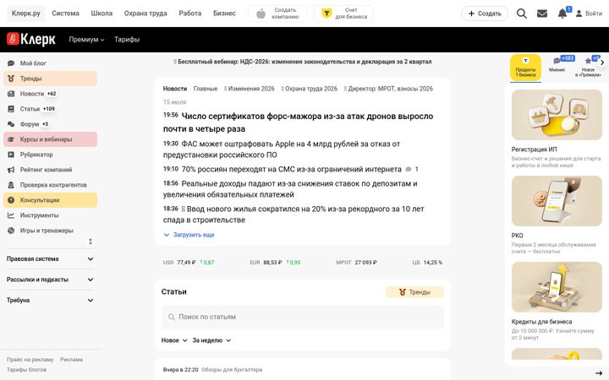609x380 pixels.
Task: Select the Изменения 2026 news tab
Action: 250,89
